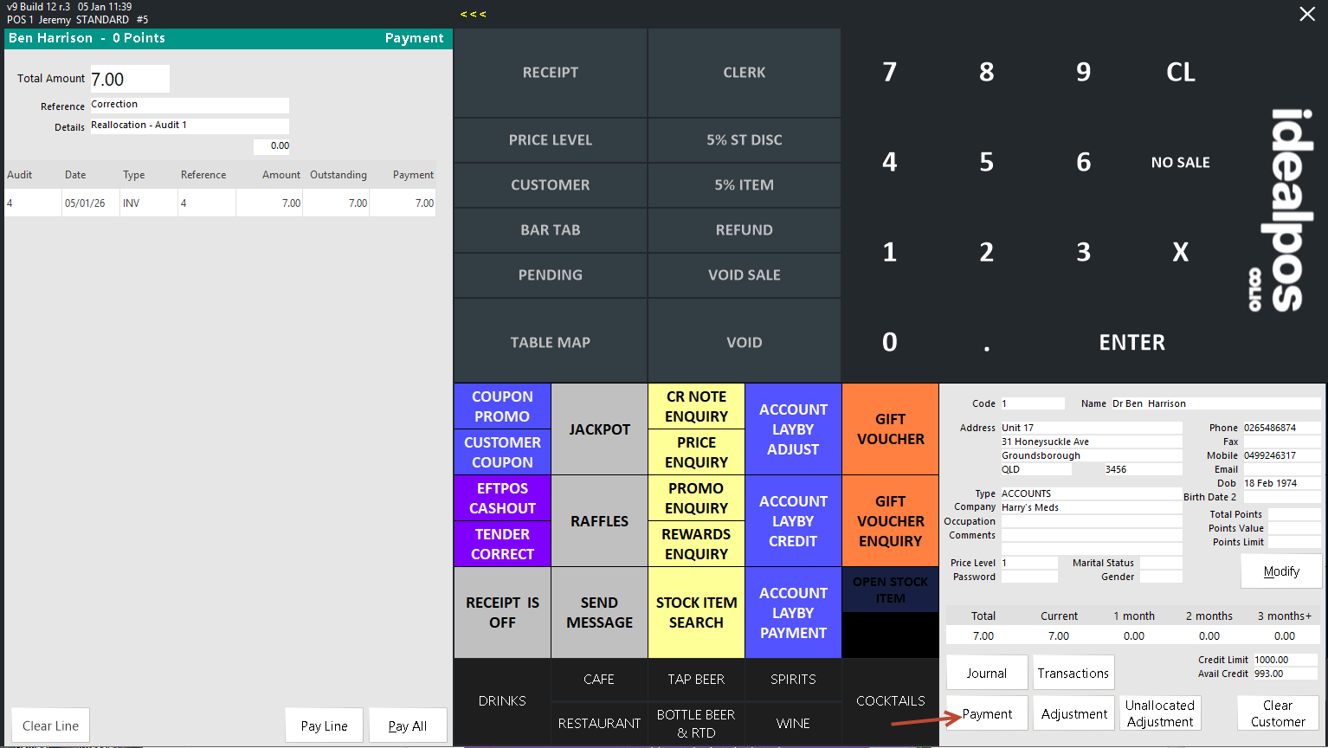Switch to the COCKTAILS tab
The image size is (1328, 748).
[890, 701]
